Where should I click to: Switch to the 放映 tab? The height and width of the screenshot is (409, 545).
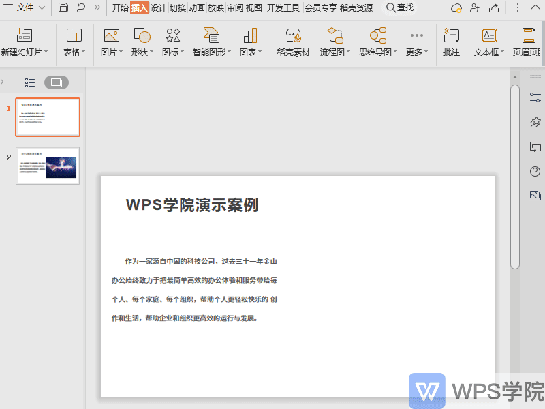(x=216, y=7)
